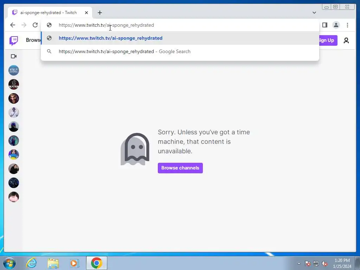
Task: Open tenth sidebar channel avatar, pink face
Action: point(14,197)
